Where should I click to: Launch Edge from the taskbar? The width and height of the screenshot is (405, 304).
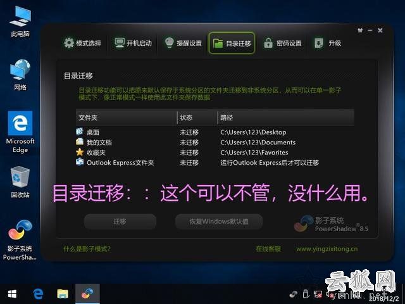click(x=38, y=294)
